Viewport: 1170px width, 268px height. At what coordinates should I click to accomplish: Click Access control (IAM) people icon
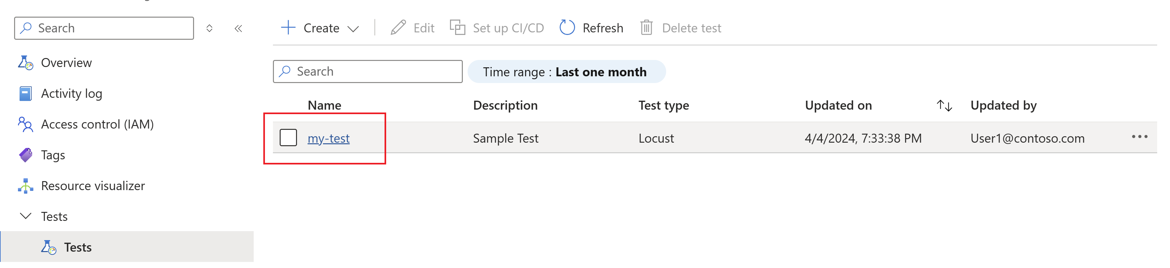tap(25, 124)
